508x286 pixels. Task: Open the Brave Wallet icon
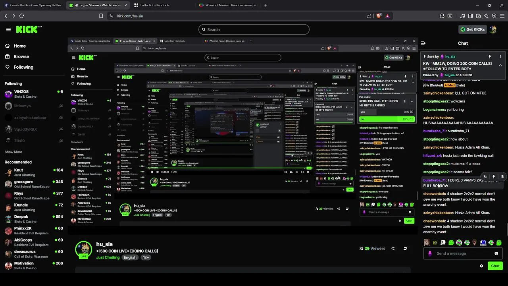click(478, 16)
